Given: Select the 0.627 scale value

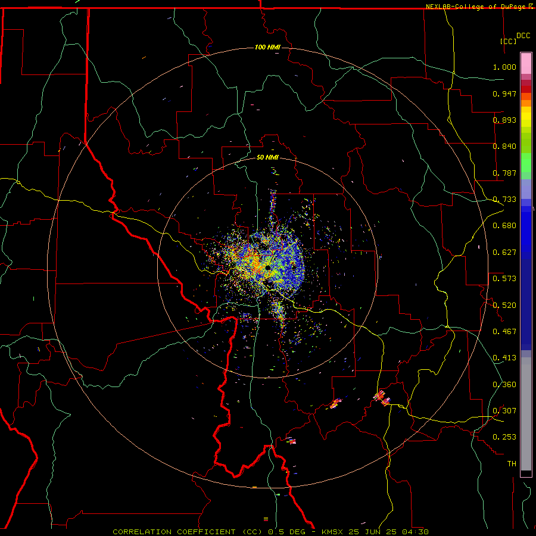Looking at the screenshot, I should (504, 253).
